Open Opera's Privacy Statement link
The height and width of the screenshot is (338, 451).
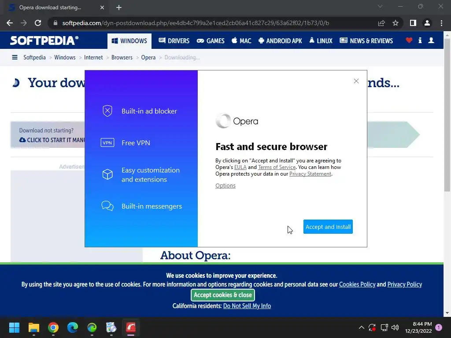[310, 174]
